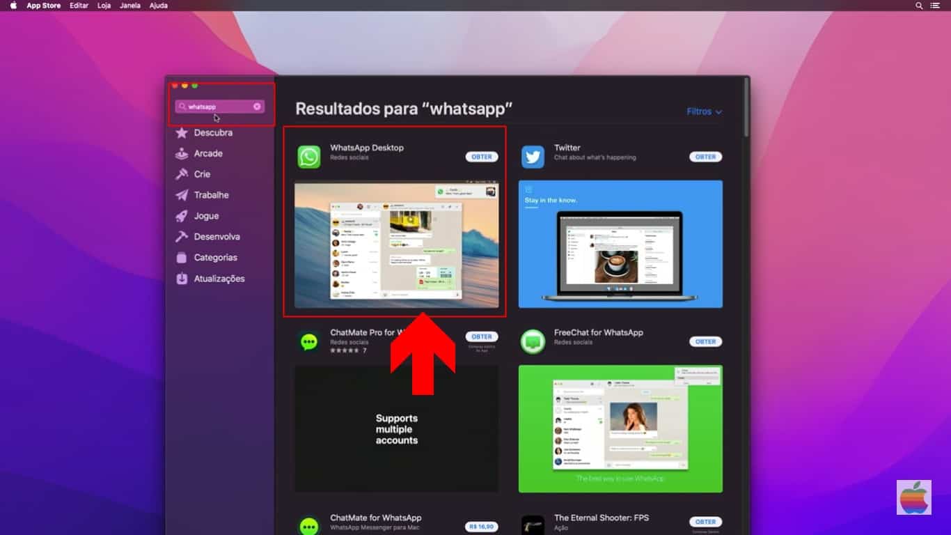Open Control Center list icon in menu bar
Image resolution: width=951 pixels, height=535 pixels.
935,6
